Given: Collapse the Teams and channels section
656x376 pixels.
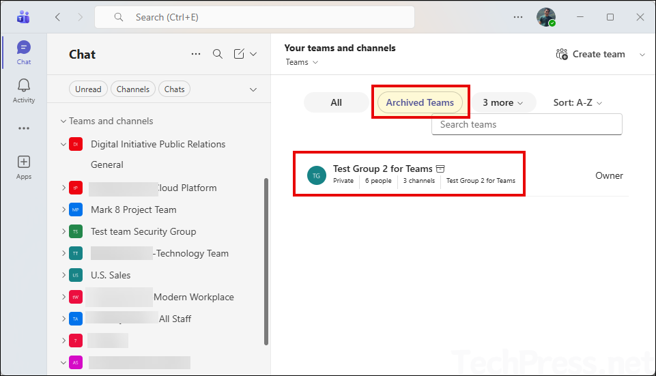Looking at the screenshot, I should click(63, 121).
